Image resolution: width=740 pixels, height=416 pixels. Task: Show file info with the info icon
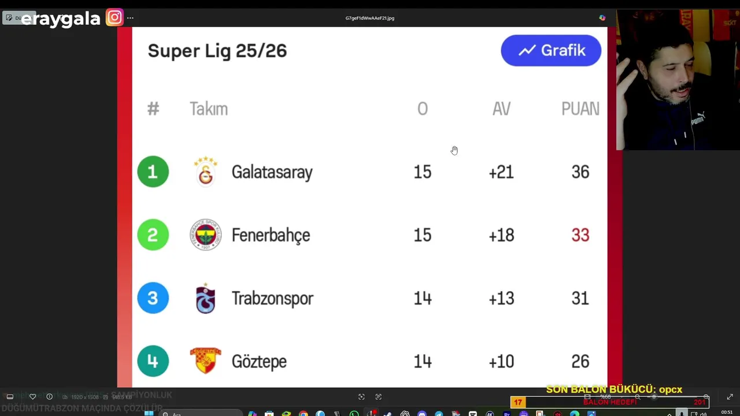49,397
